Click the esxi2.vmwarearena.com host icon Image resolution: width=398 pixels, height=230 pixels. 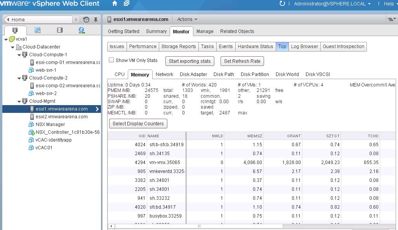click(x=32, y=117)
